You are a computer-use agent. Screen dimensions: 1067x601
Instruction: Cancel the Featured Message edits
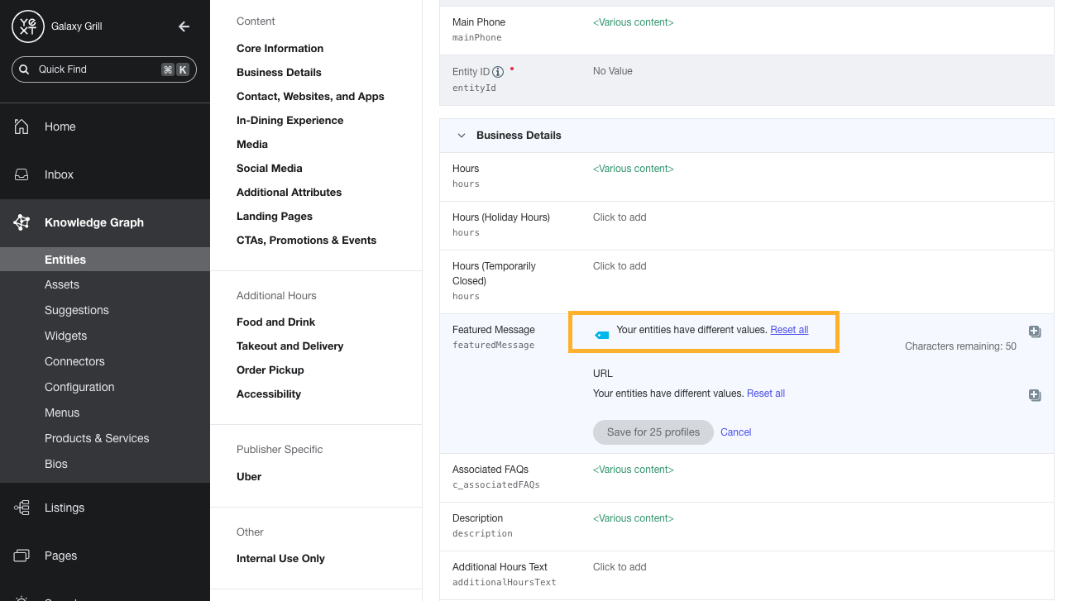[x=735, y=432]
